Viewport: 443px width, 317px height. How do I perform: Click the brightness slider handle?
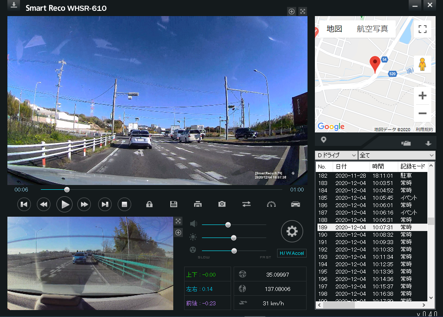(x=234, y=238)
